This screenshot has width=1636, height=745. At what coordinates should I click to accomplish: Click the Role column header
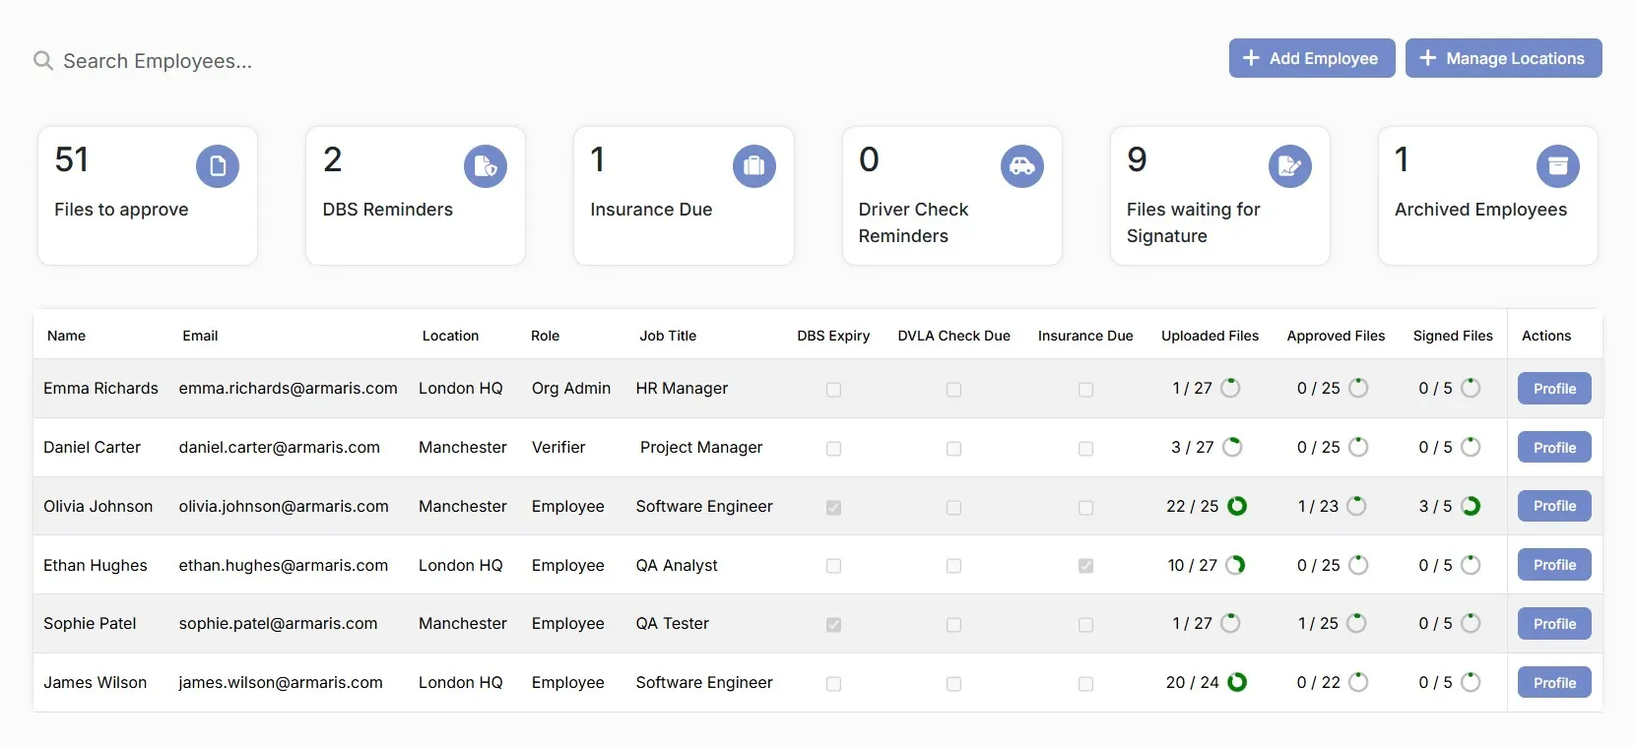[545, 336]
